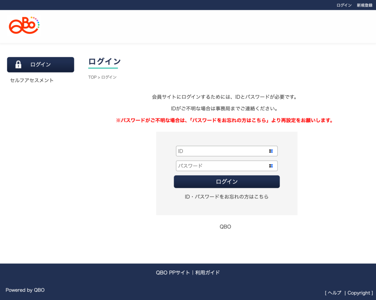Click the QBO text below the login form
Viewport: 376px width, 300px height.
click(x=225, y=227)
